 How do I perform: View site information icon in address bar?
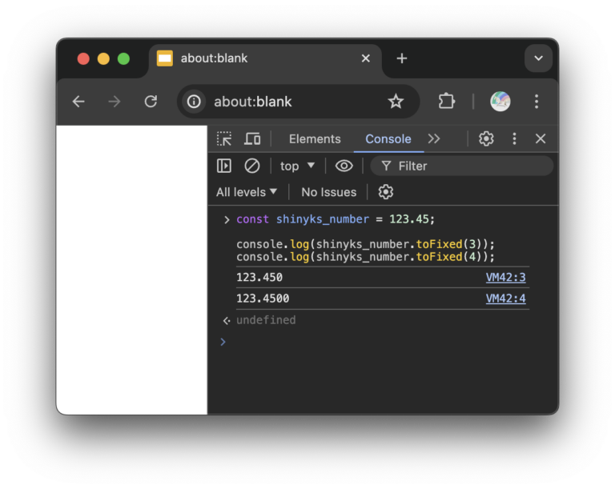(194, 102)
